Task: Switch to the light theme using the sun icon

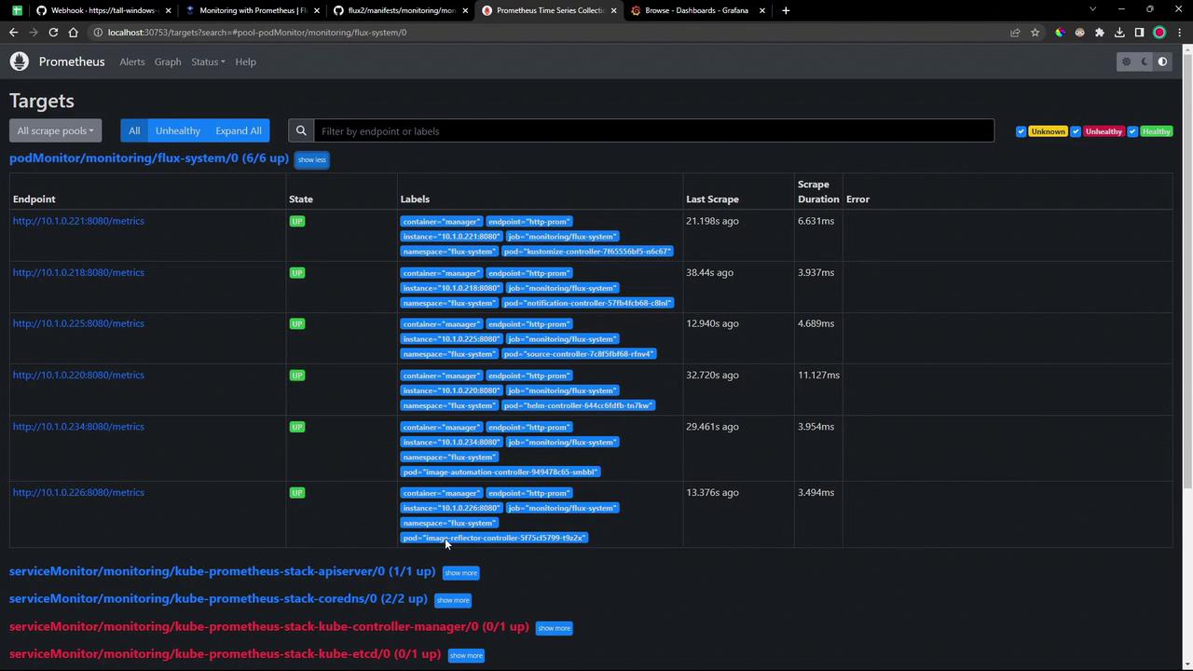Action: coord(1126,62)
